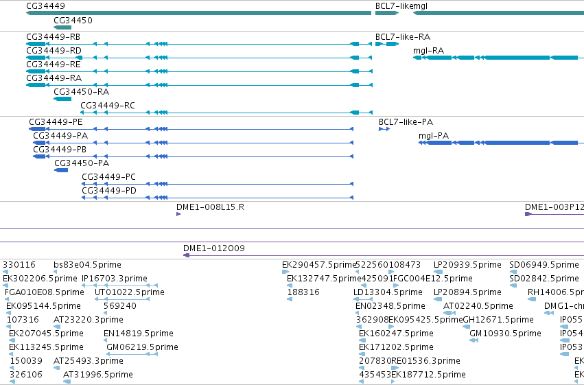Open the CG34449-PD protein feature
Image resolution: width=584 pixels, height=385 pixels.
pos(109,191)
